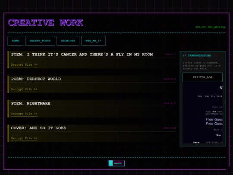The image size is (233, 175).
Task: Click the second 'Free Gues' guestbook link
Action: [x=214, y=124]
